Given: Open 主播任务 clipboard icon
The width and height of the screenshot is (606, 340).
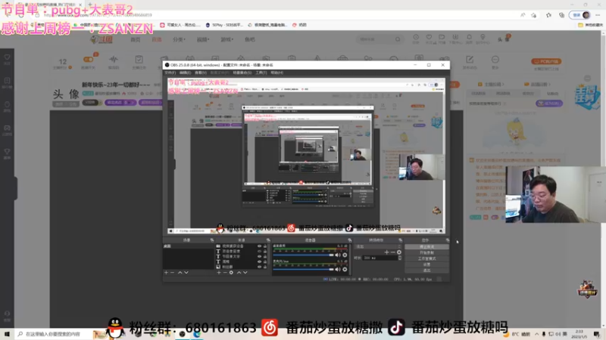Looking at the screenshot, I should [x=139, y=60].
